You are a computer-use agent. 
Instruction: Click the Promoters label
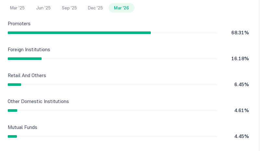pos(19,24)
